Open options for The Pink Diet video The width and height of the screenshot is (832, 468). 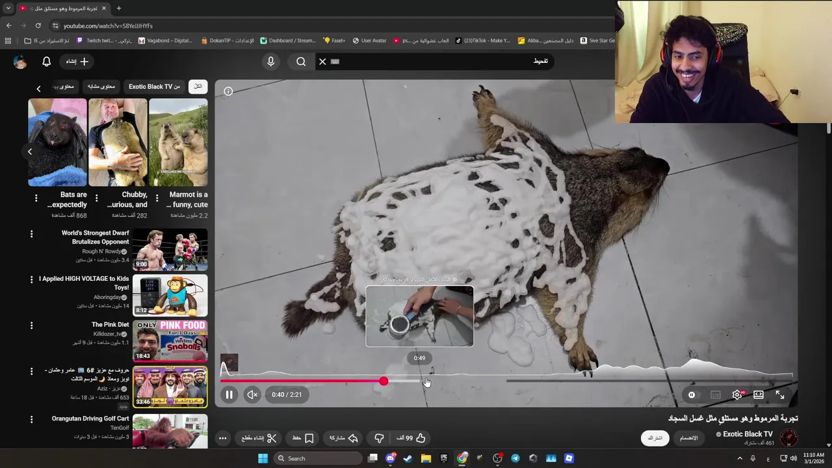[31, 325]
